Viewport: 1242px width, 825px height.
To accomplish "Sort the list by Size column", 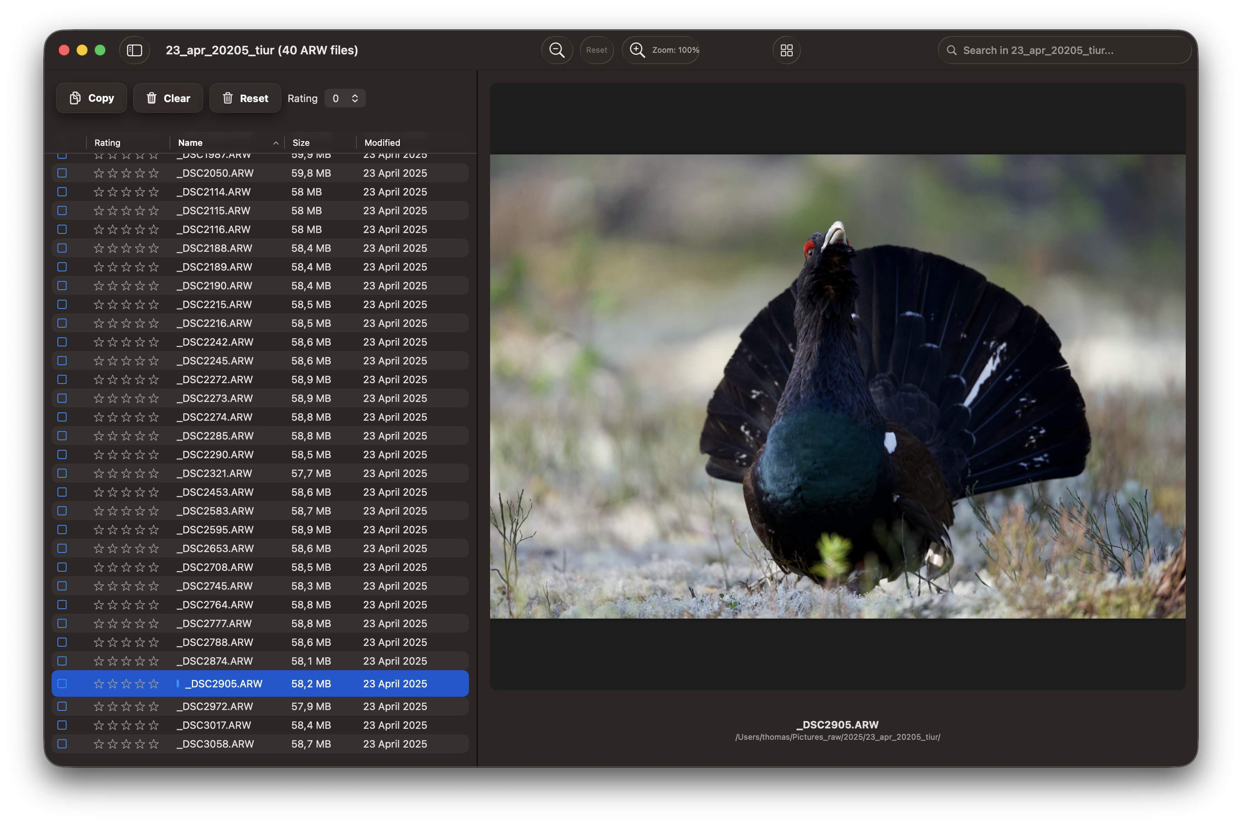I will coord(301,143).
